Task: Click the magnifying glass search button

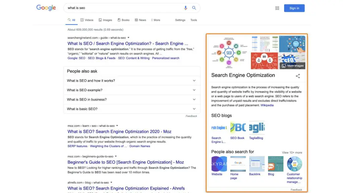Action: pyautogui.click(x=194, y=8)
